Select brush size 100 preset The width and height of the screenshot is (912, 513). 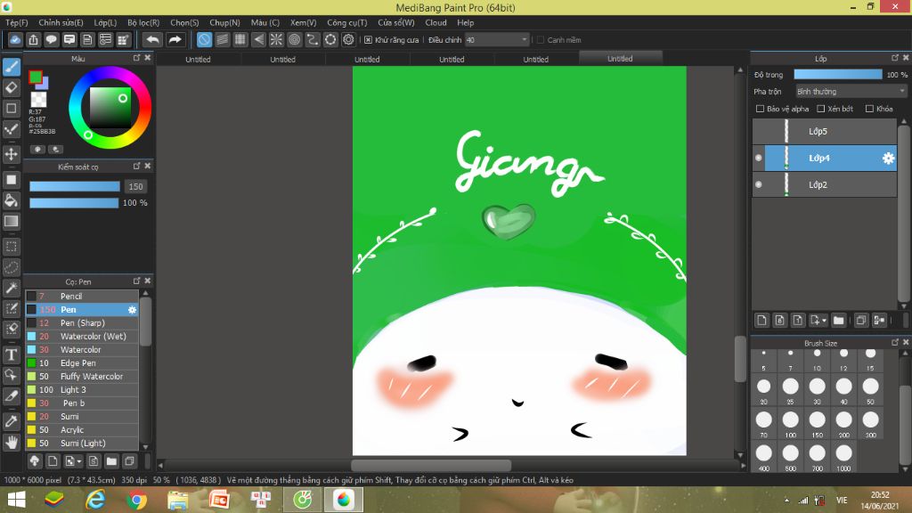pyautogui.click(x=791, y=423)
